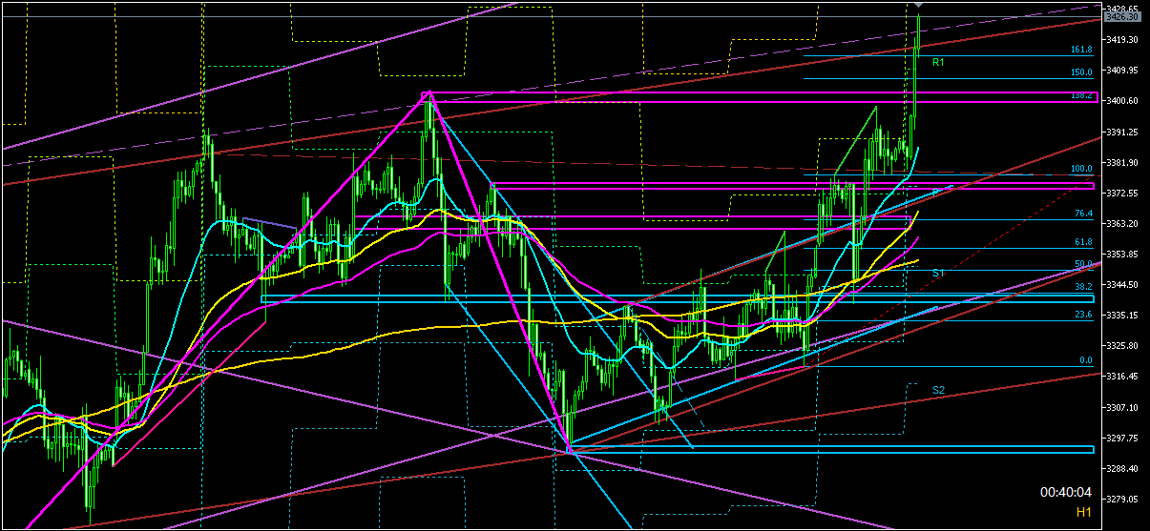The width and height of the screenshot is (1150, 531).
Task: Click the 38.2 Fibonacci level label
Action: tap(1082, 287)
